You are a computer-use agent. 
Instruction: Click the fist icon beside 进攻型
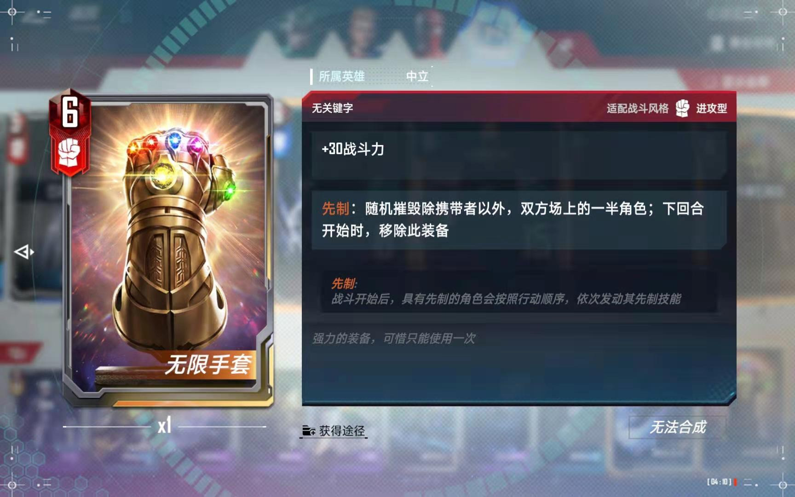pyautogui.click(x=682, y=109)
